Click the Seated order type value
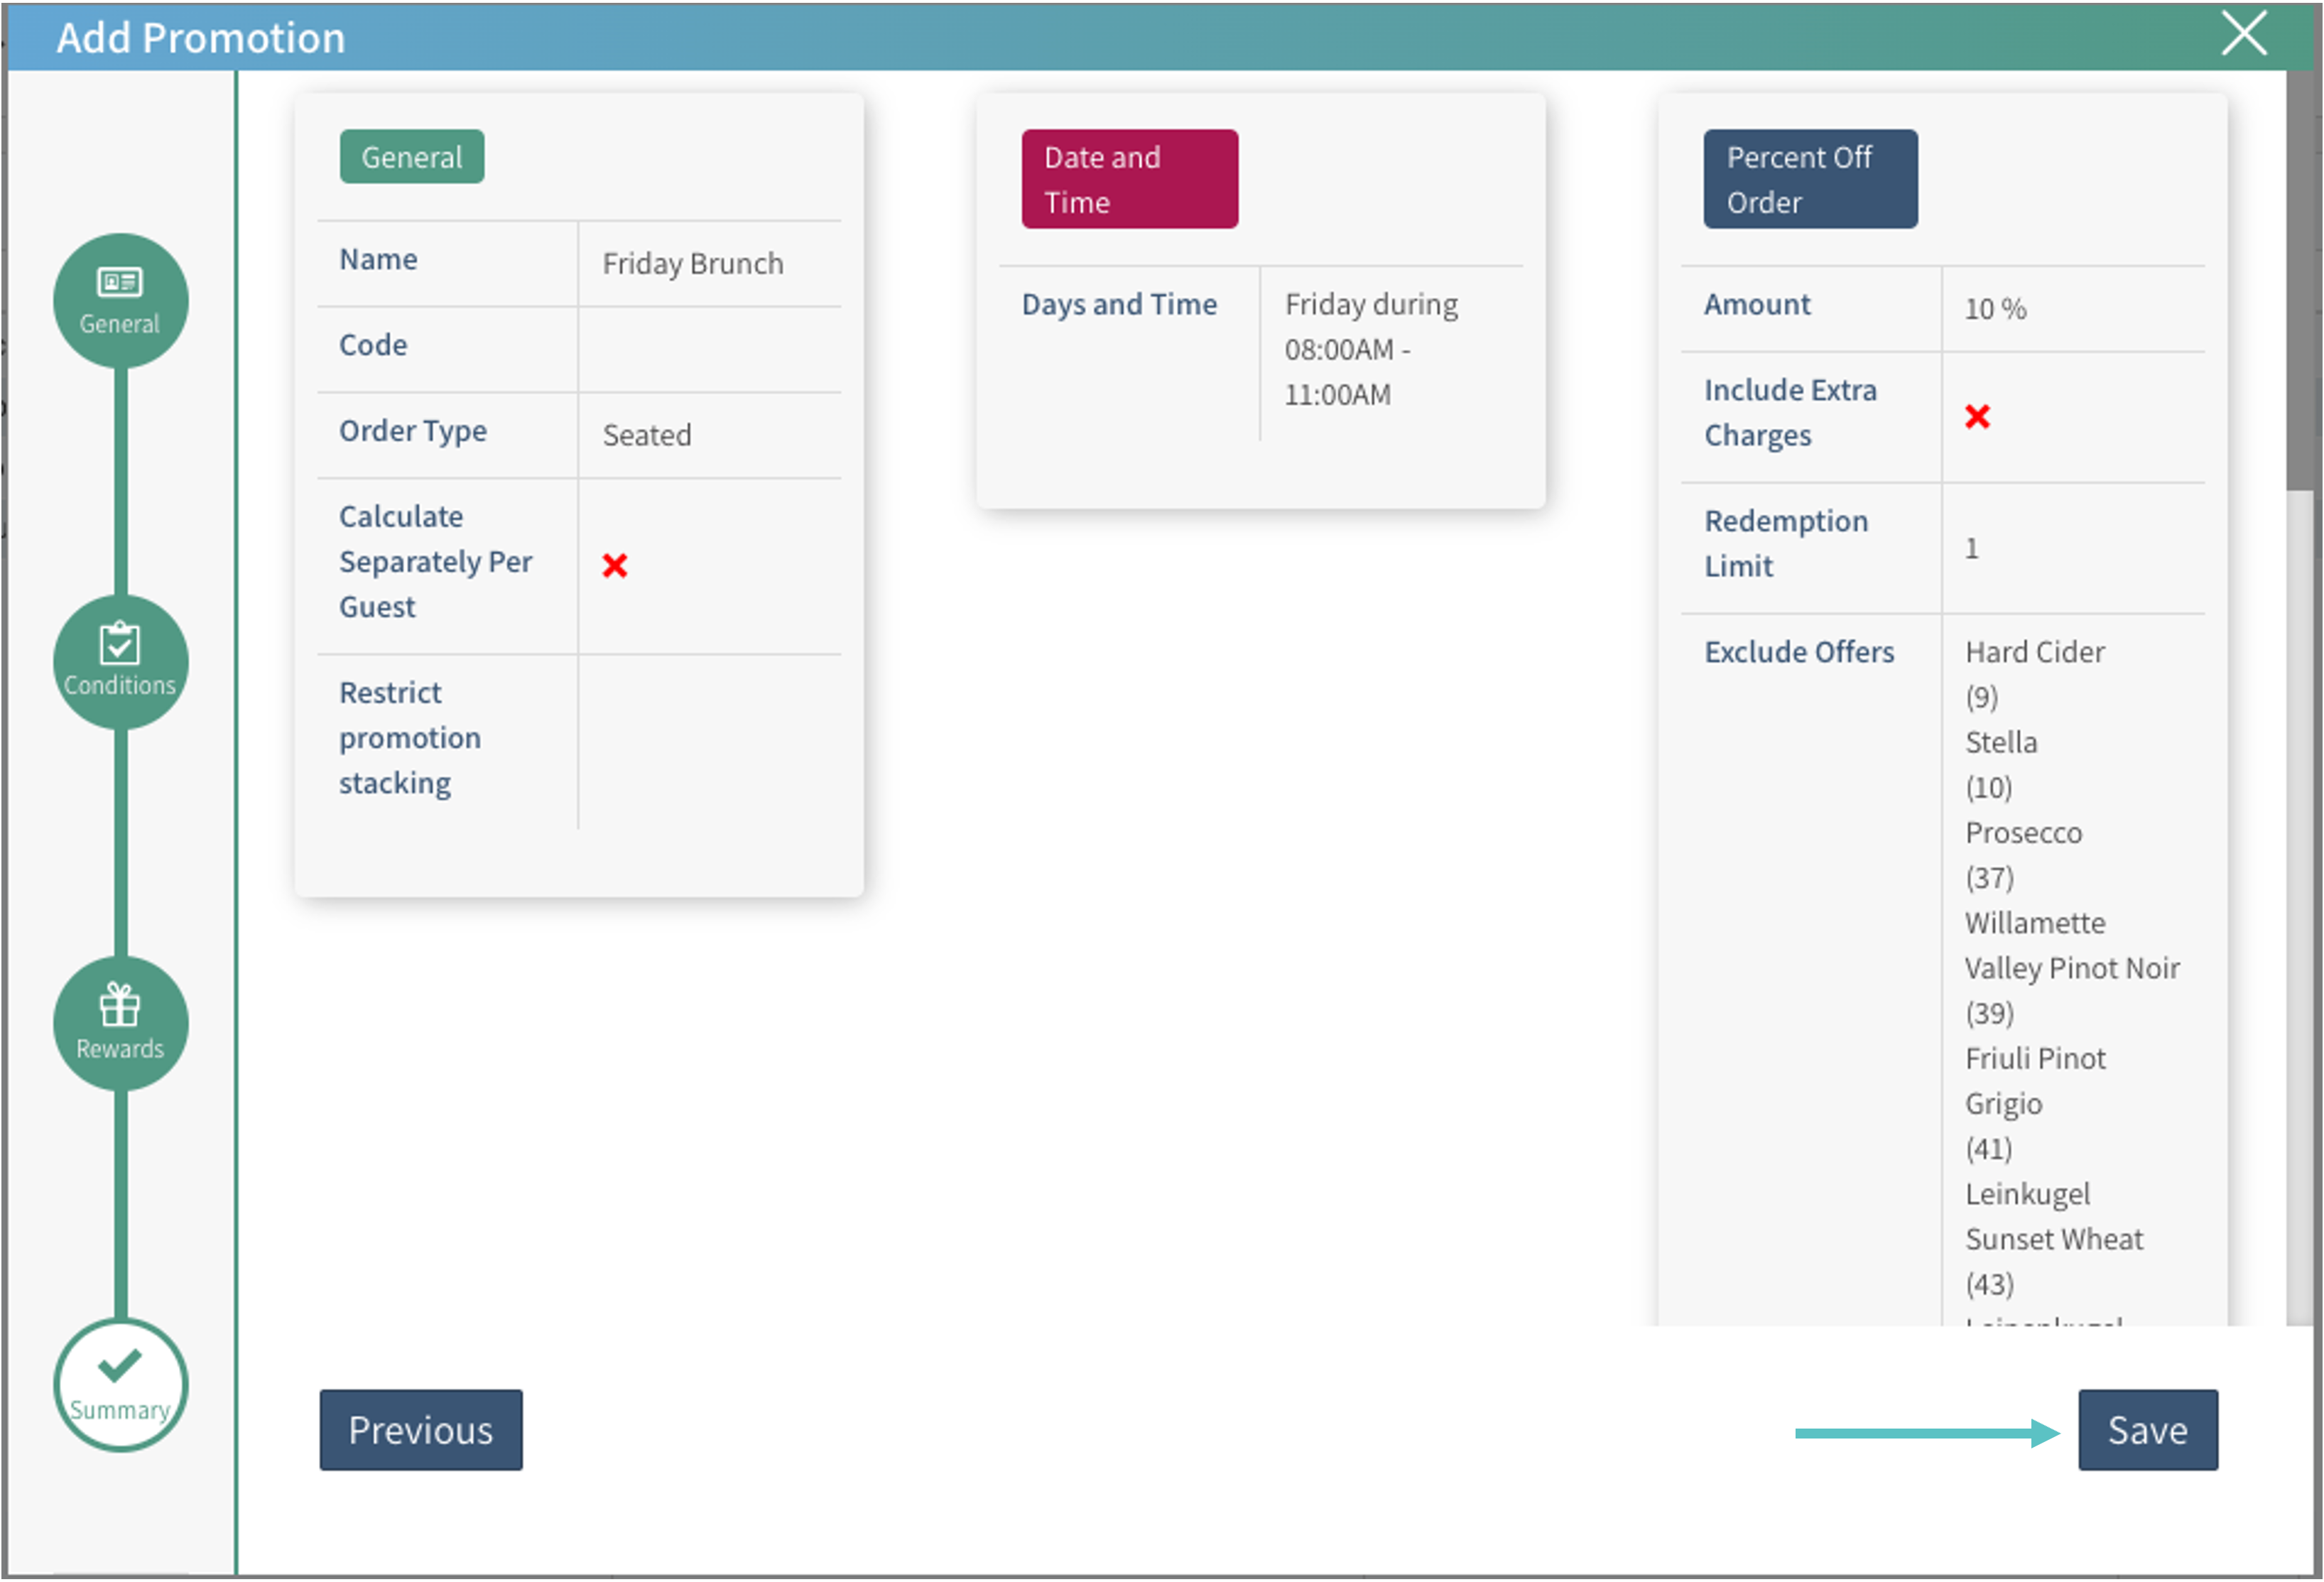 pyautogui.click(x=646, y=435)
